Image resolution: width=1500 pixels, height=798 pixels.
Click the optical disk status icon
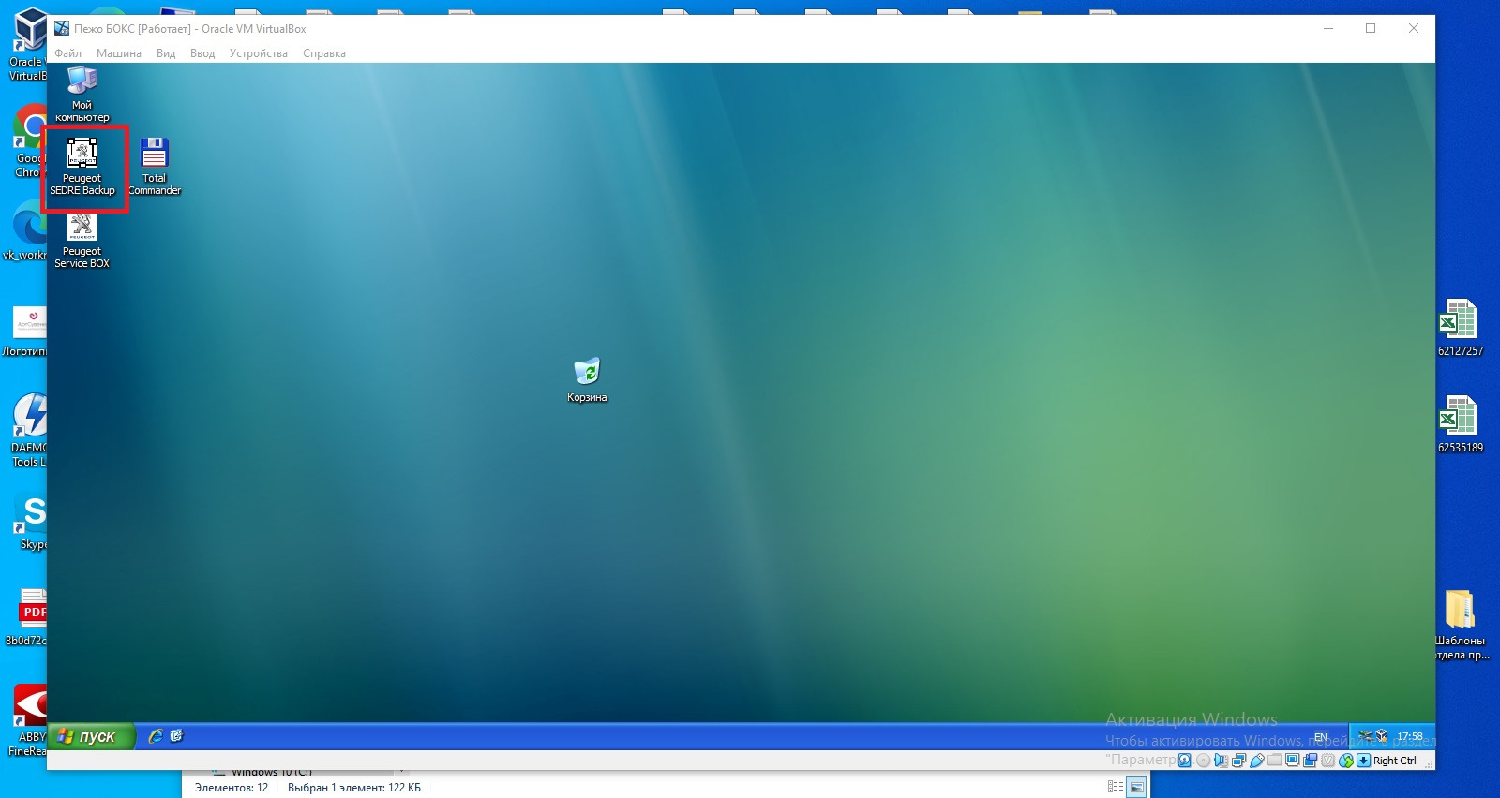pos(1203,761)
